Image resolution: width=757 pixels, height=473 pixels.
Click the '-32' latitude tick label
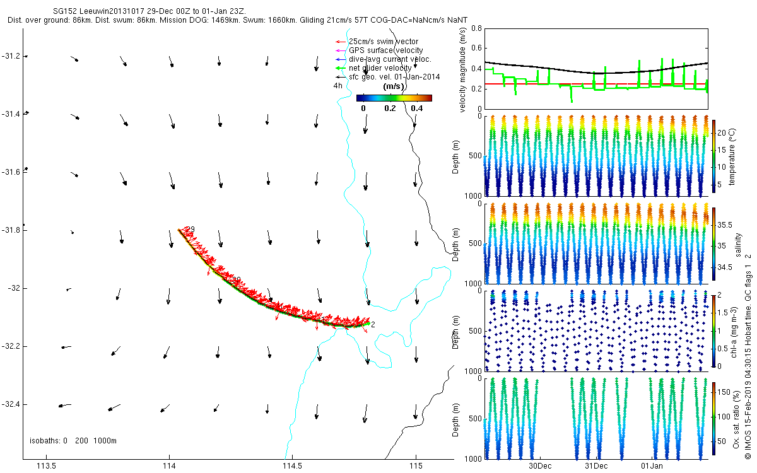[x=15, y=288]
